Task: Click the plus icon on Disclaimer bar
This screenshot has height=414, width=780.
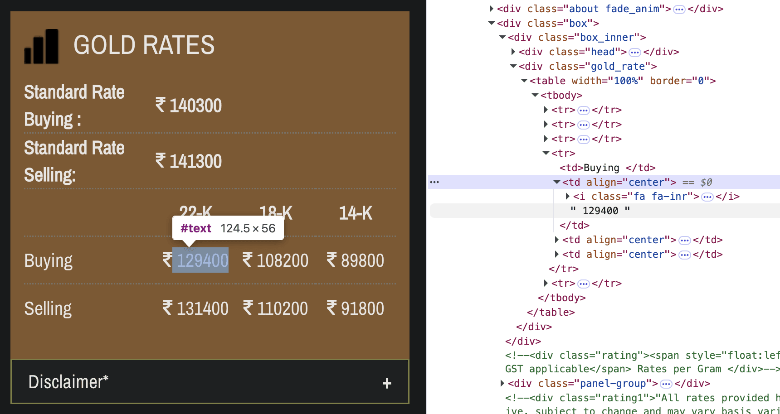Action: 387,384
